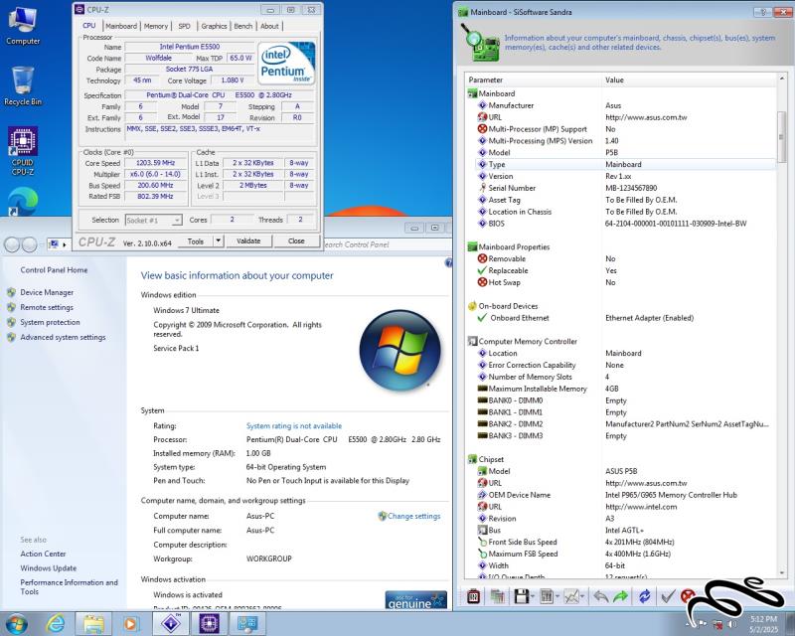Switch to SiSoftware Sandra taskbar button
The height and width of the screenshot is (636, 795).
[171, 623]
